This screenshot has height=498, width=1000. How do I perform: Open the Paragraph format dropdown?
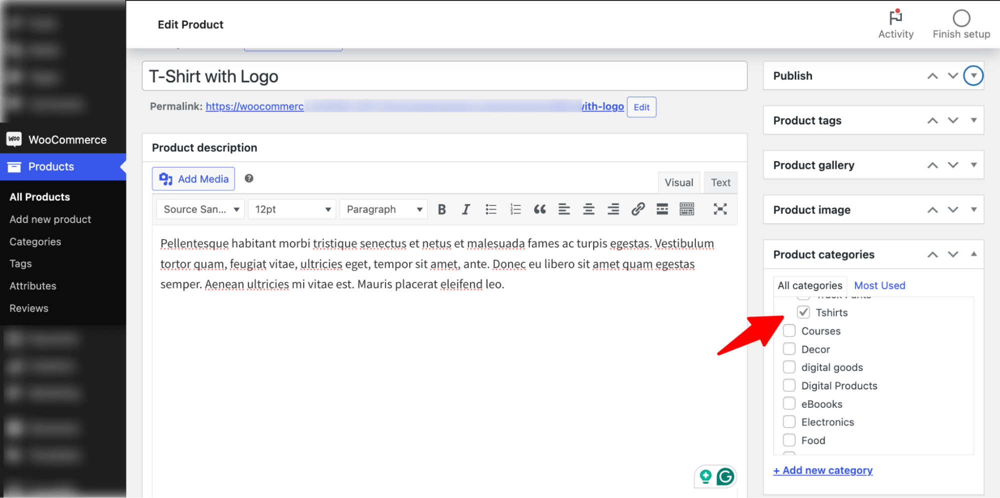click(x=383, y=209)
